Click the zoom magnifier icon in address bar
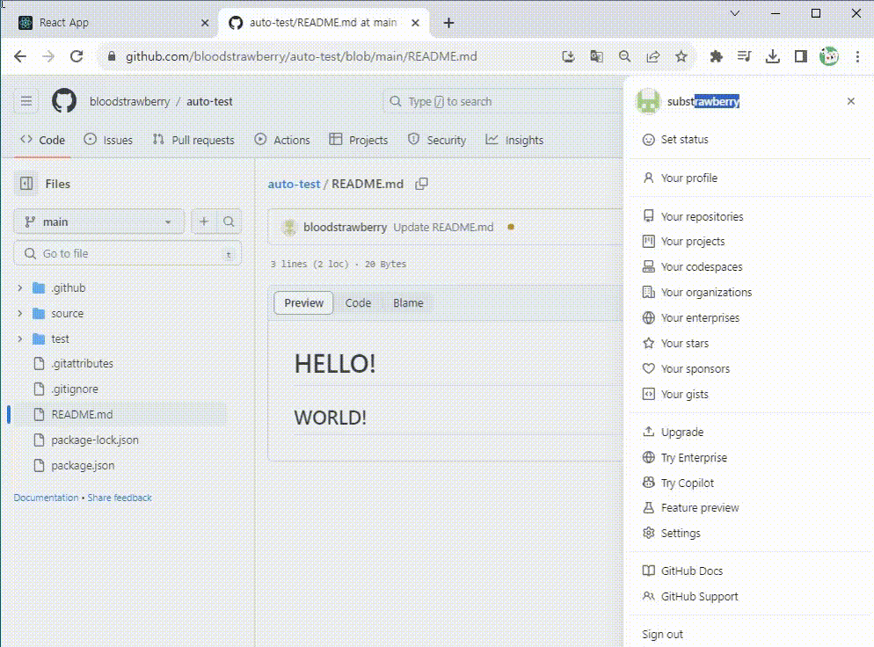874x647 pixels. tap(625, 56)
